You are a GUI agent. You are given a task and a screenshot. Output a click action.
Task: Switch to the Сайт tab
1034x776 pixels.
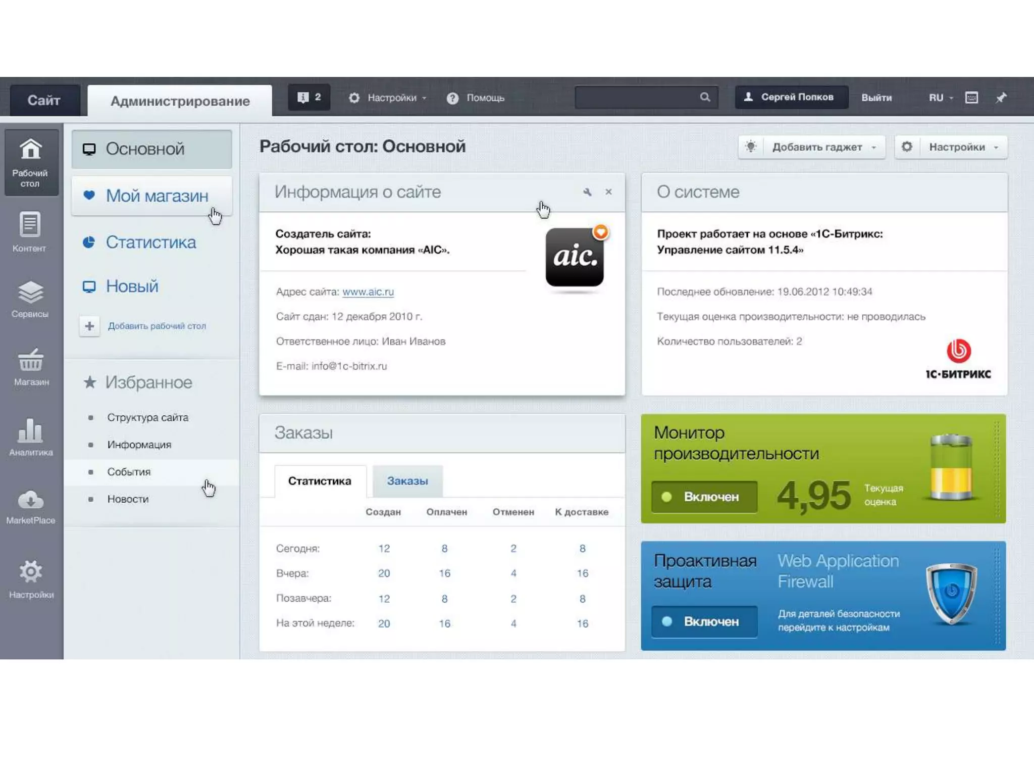tap(44, 100)
